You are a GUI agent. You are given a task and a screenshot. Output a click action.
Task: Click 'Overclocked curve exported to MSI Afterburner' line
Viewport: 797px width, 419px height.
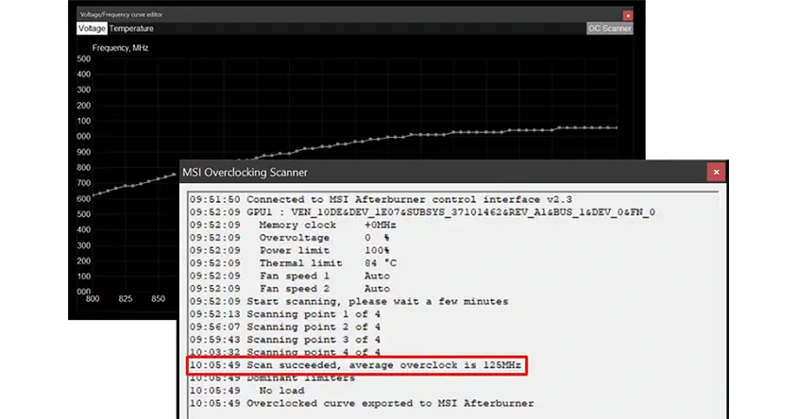pyautogui.click(x=362, y=403)
